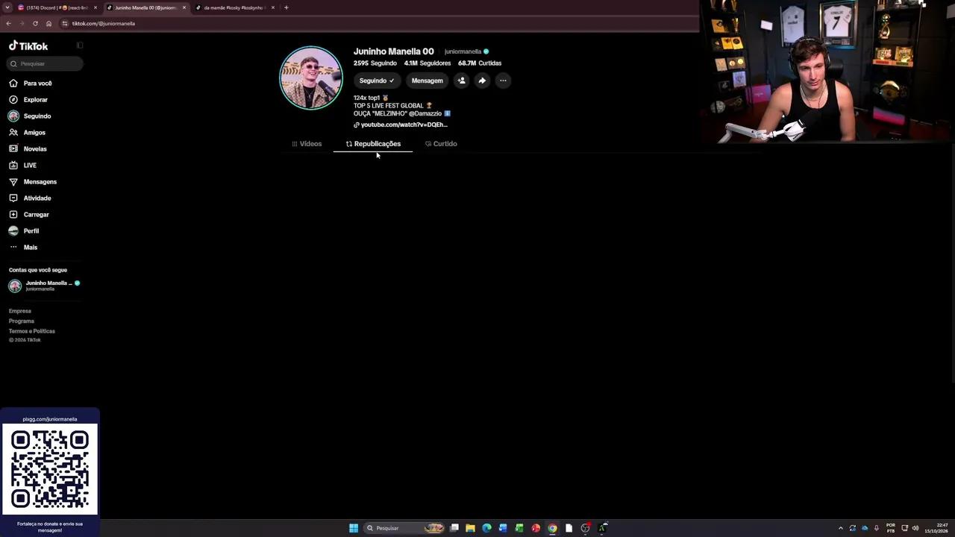Change the POR PTB input language
Viewport: 955px width, 537px height.
point(891,528)
